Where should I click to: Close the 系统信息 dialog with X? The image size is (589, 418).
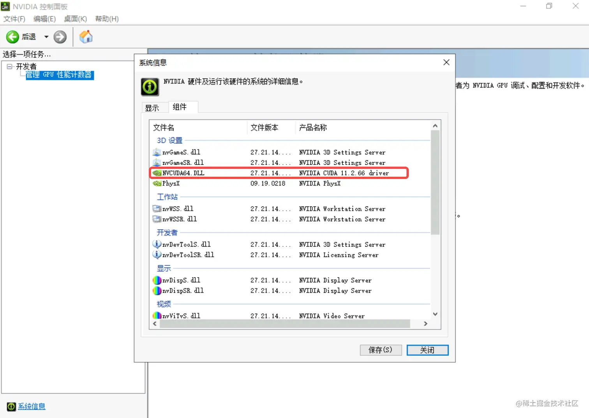tap(446, 62)
